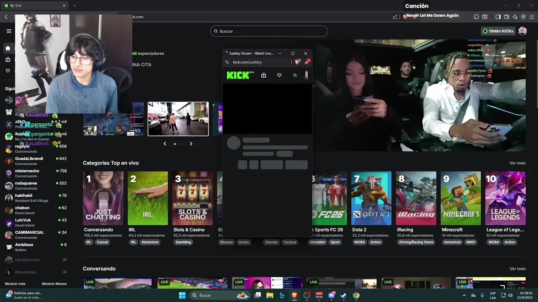The image size is (538, 302).
Task: Open Discord from the taskbar
Action: (332, 295)
